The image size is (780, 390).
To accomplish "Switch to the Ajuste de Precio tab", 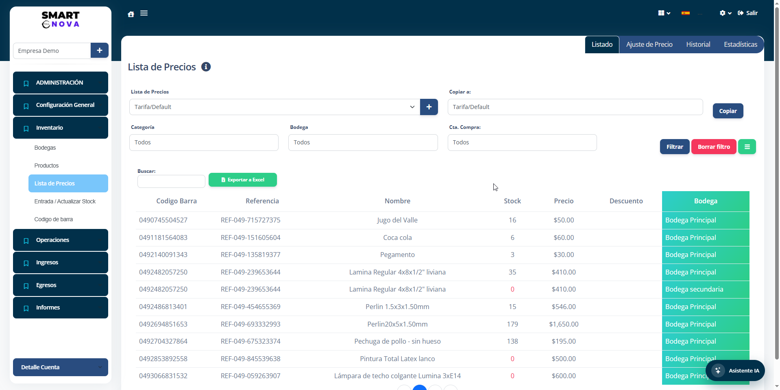I will click(x=649, y=44).
